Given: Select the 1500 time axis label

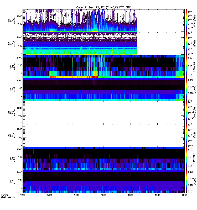Looking at the screenshot, I should click(103, 195).
